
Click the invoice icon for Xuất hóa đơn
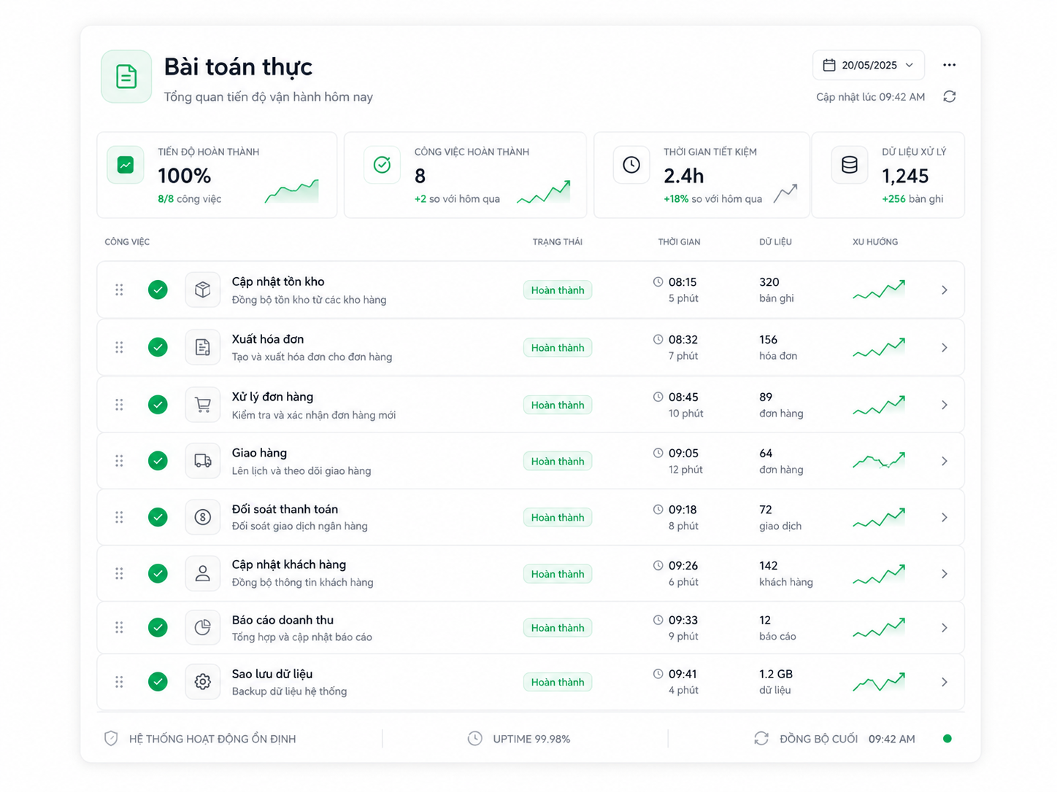pyautogui.click(x=203, y=347)
